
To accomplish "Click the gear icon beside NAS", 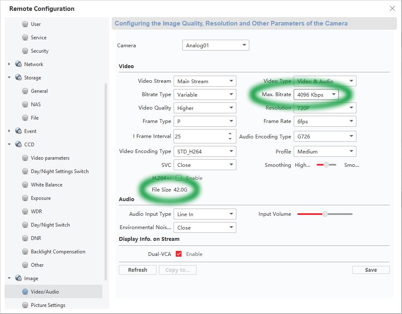I will [x=25, y=105].
